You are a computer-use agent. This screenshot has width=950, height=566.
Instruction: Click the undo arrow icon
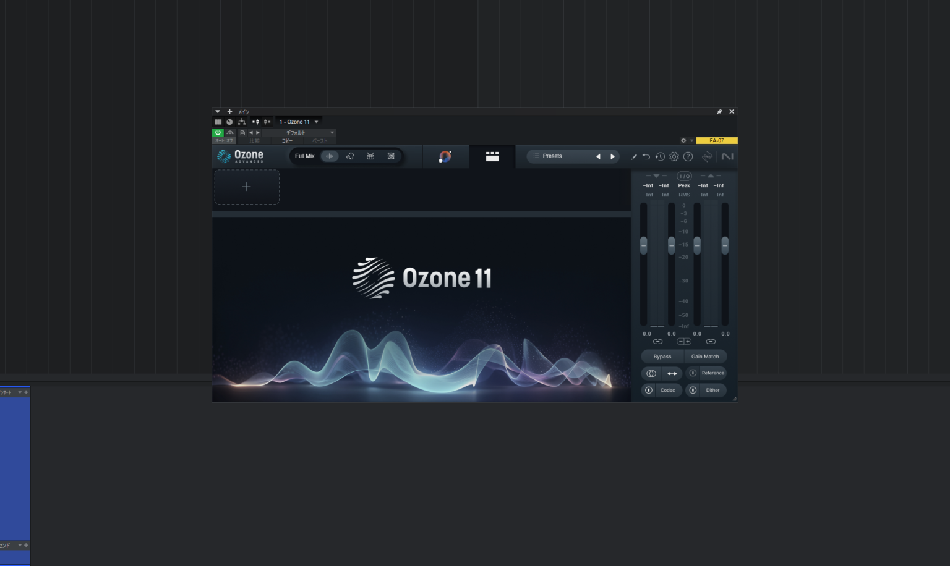pyautogui.click(x=646, y=156)
